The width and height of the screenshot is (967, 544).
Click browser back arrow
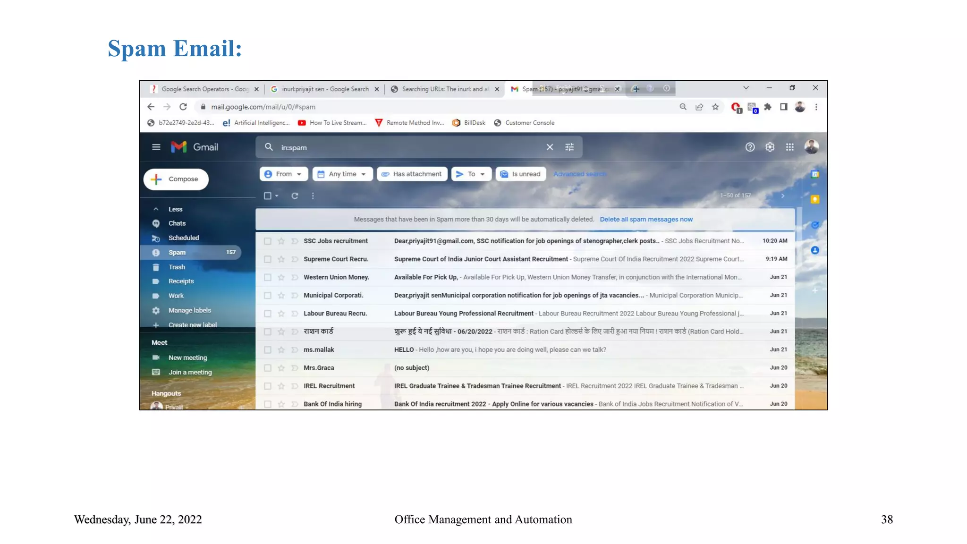point(151,107)
